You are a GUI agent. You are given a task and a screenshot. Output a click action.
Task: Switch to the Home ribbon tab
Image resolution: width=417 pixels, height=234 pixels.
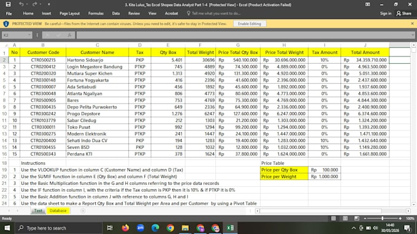coord(28,13)
